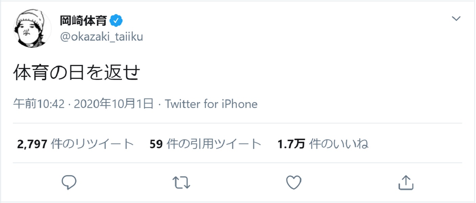476x203 pixels.
Task: Toggle the like status of this tweet
Action: pos(294,182)
